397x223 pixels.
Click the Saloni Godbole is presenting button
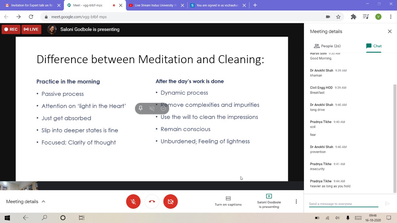coord(269,201)
